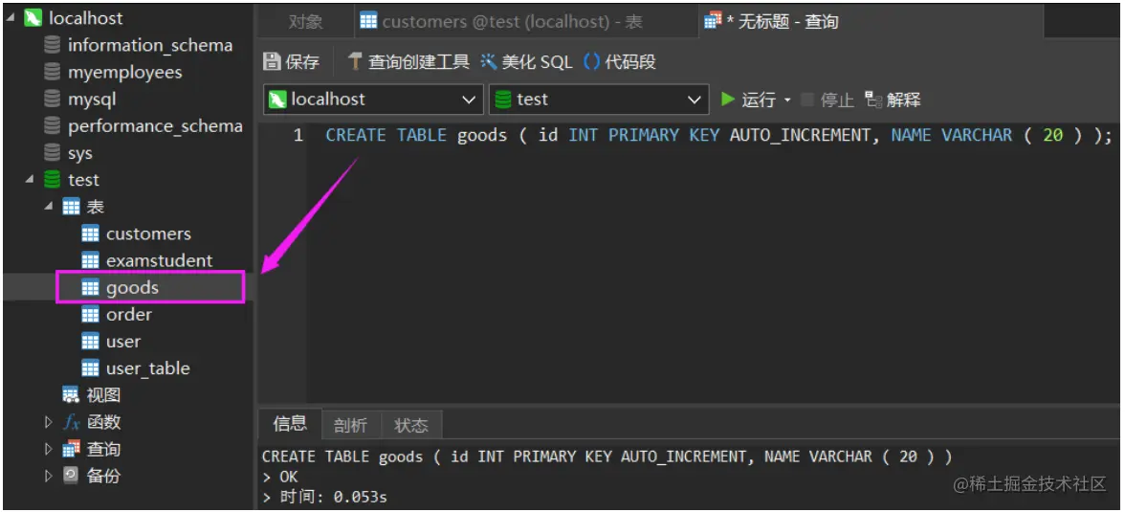Click the 运行 run button label

(759, 100)
